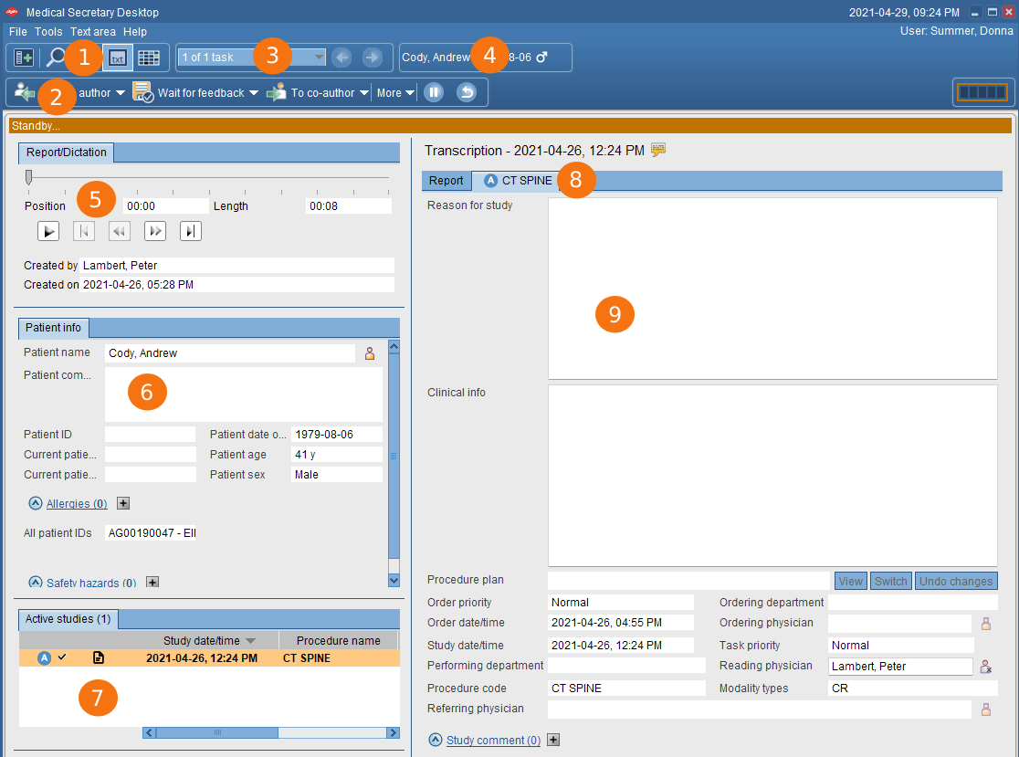Play the dictation audio
Image resolution: width=1019 pixels, height=757 pixels.
[x=48, y=231]
